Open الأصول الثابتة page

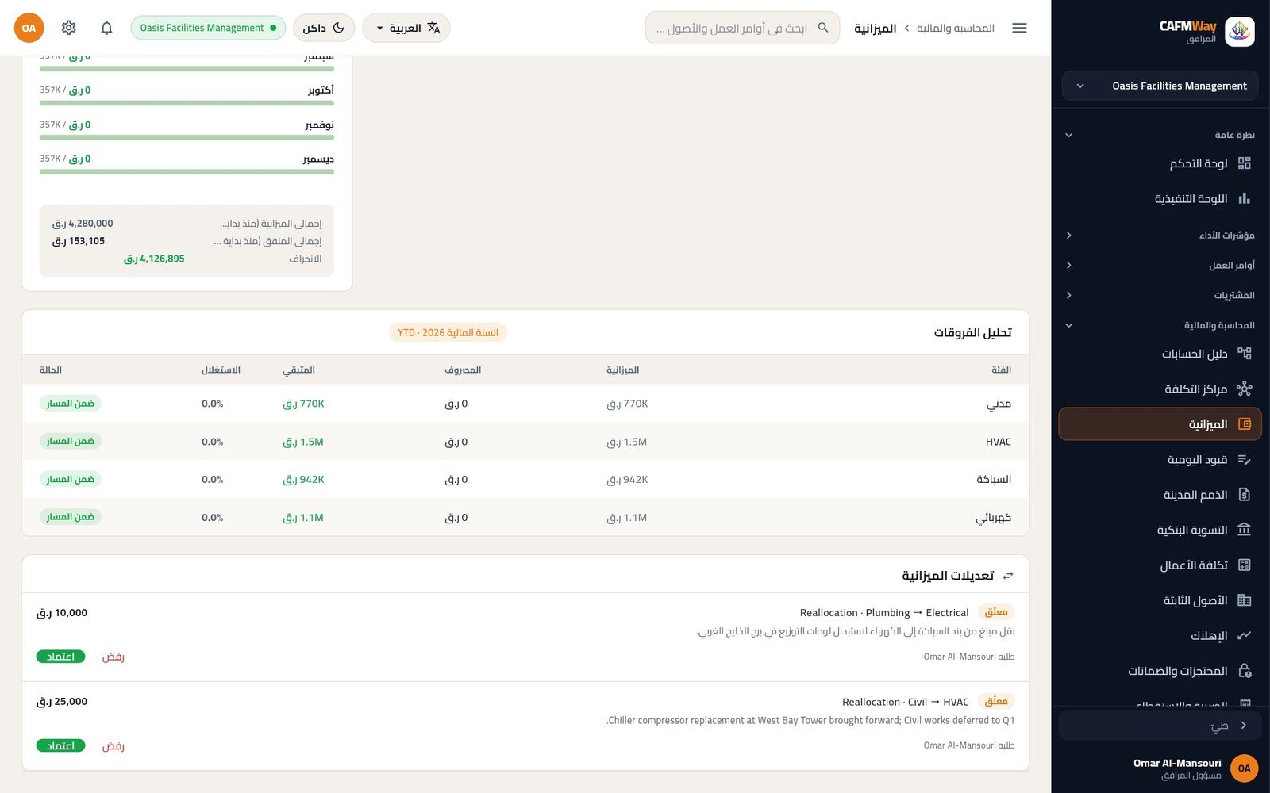(1160, 600)
